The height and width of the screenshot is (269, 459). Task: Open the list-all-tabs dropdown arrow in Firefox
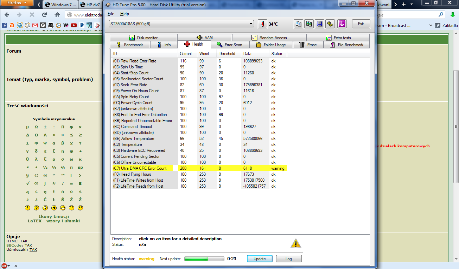tap(412, 4)
